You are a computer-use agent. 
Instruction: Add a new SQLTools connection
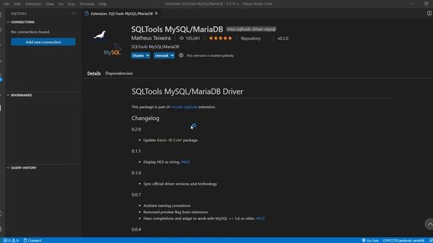pos(43,42)
